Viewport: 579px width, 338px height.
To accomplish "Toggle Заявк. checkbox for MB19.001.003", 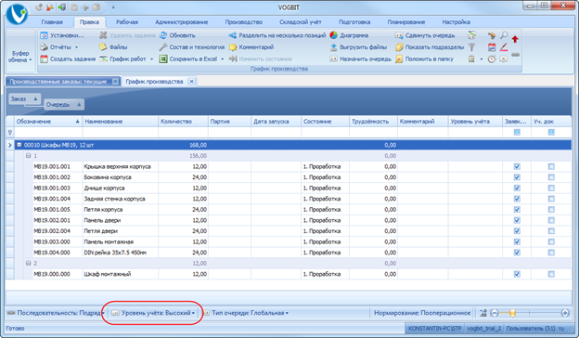I will pos(517,188).
